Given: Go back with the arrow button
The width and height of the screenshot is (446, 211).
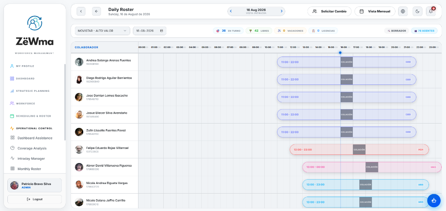Looking at the screenshot, I should coord(96,11).
